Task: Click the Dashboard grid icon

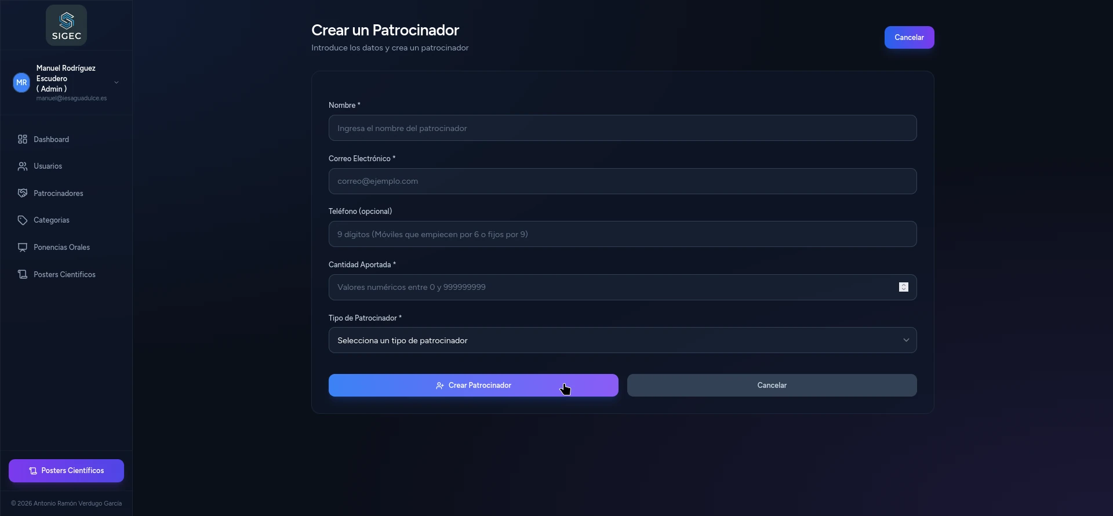Action: [x=23, y=139]
